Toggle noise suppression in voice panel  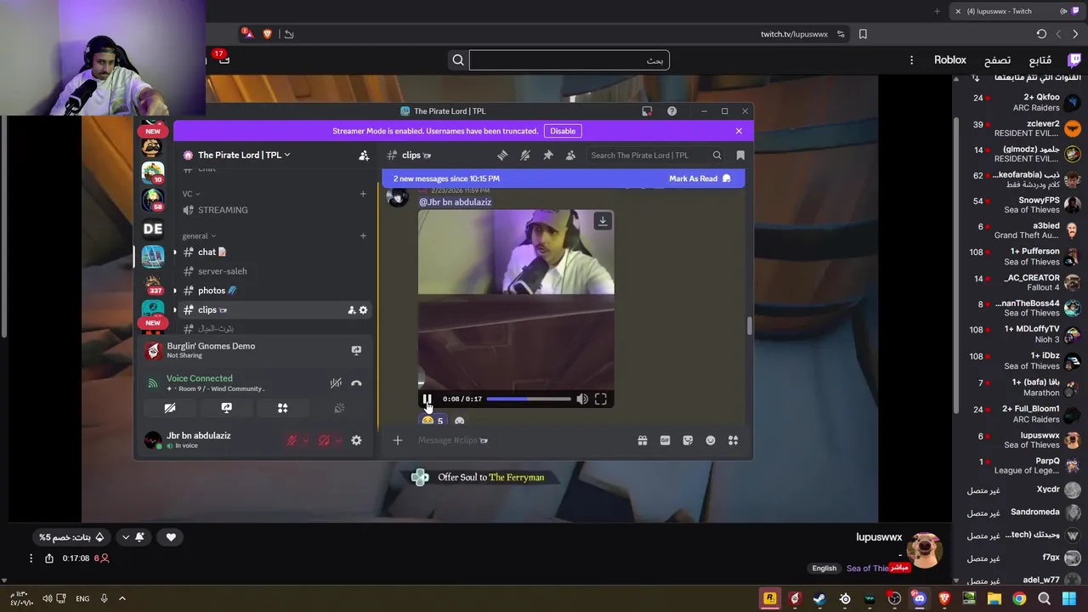tap(337, 383)
